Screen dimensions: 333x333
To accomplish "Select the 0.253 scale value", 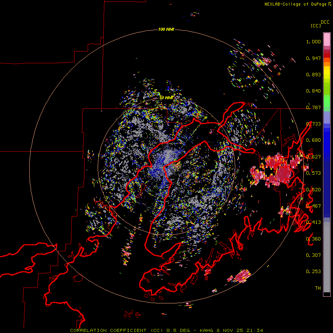I will (313, 272).
